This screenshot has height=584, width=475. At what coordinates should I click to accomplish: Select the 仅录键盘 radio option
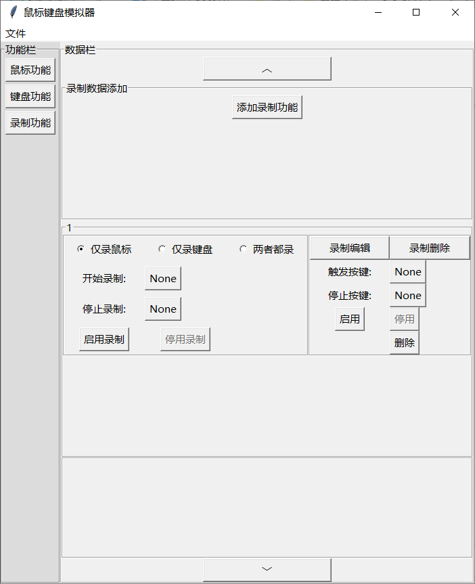185,249
